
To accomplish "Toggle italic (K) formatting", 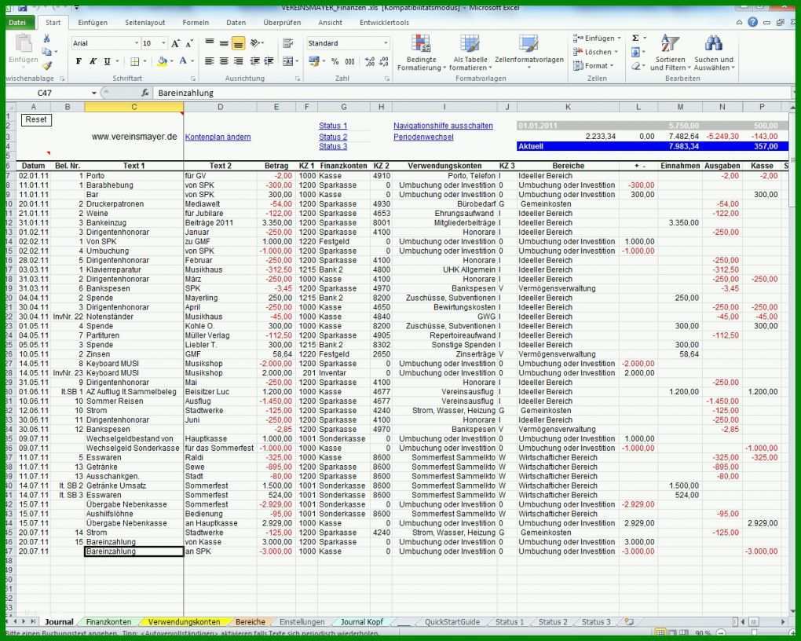I will tap(93, 61).
